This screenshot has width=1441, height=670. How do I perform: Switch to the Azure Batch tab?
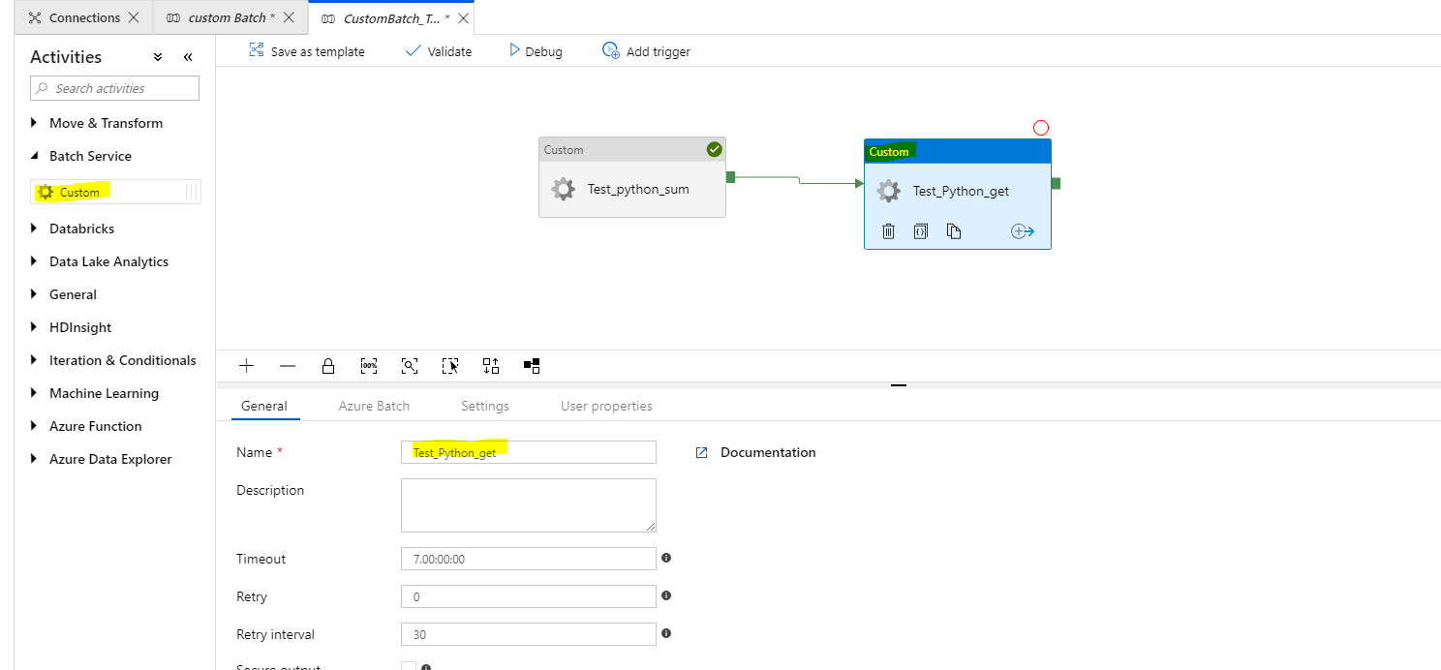374,406
